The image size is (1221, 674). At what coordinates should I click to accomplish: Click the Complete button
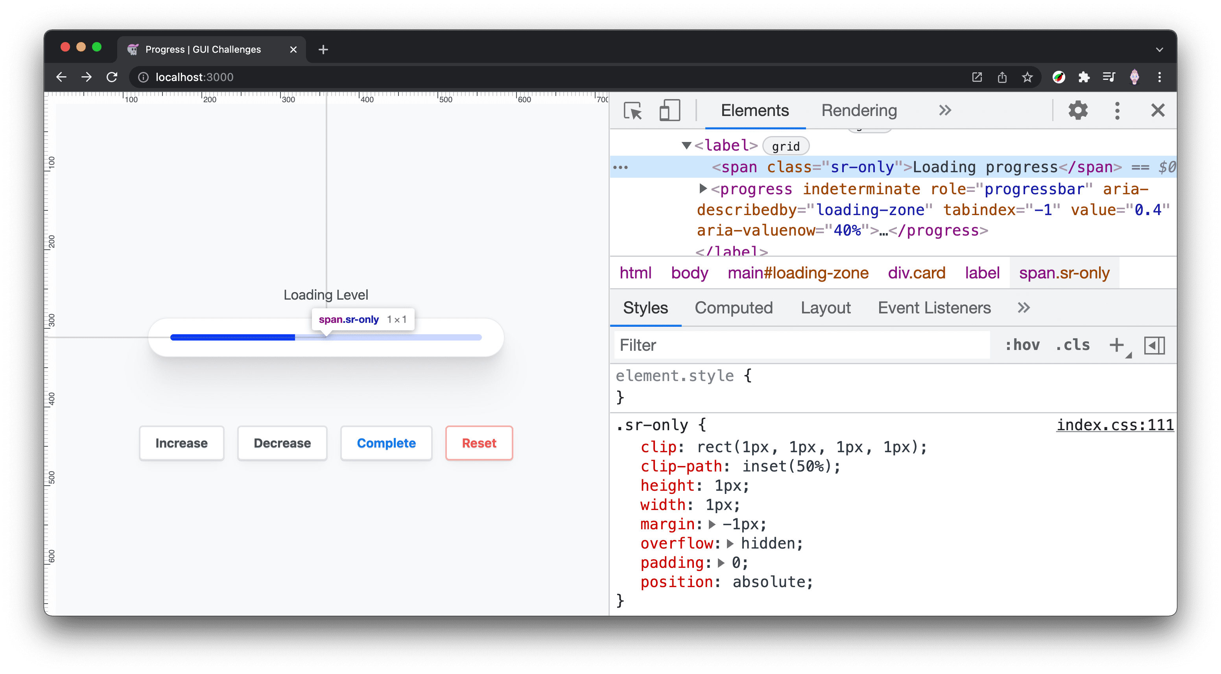[386, 443]
